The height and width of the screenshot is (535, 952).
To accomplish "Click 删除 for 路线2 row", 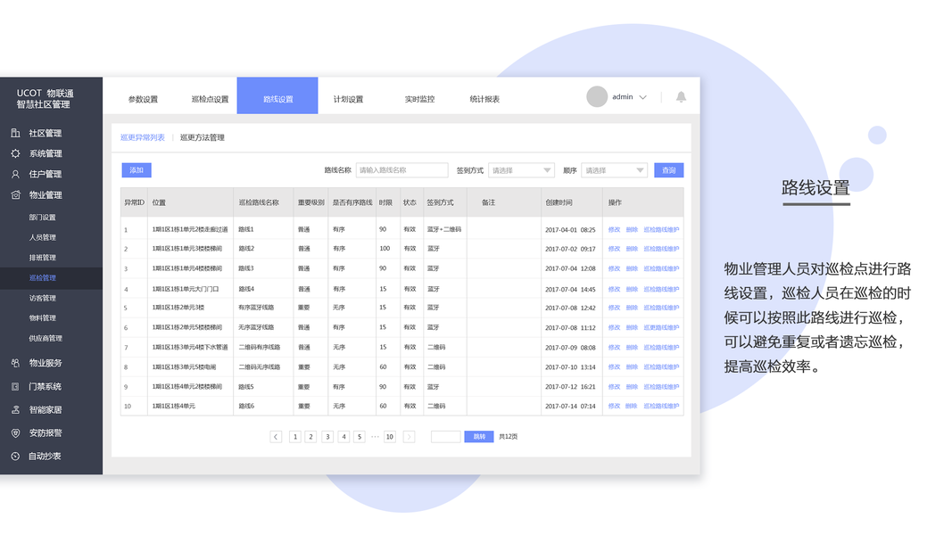I will [632, 249].
